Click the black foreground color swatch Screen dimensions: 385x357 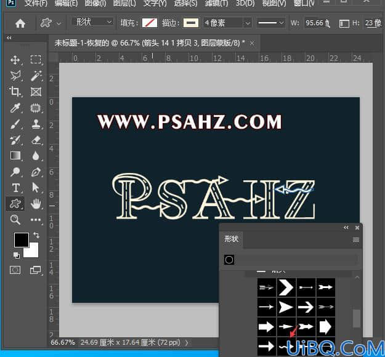click(21, 239)
